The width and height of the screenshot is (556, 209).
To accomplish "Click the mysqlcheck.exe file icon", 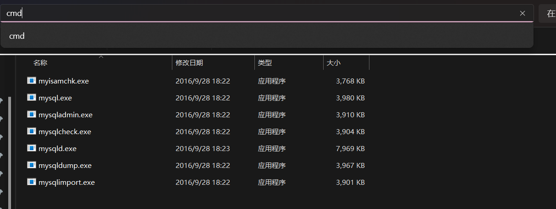I will click(32, 131).
